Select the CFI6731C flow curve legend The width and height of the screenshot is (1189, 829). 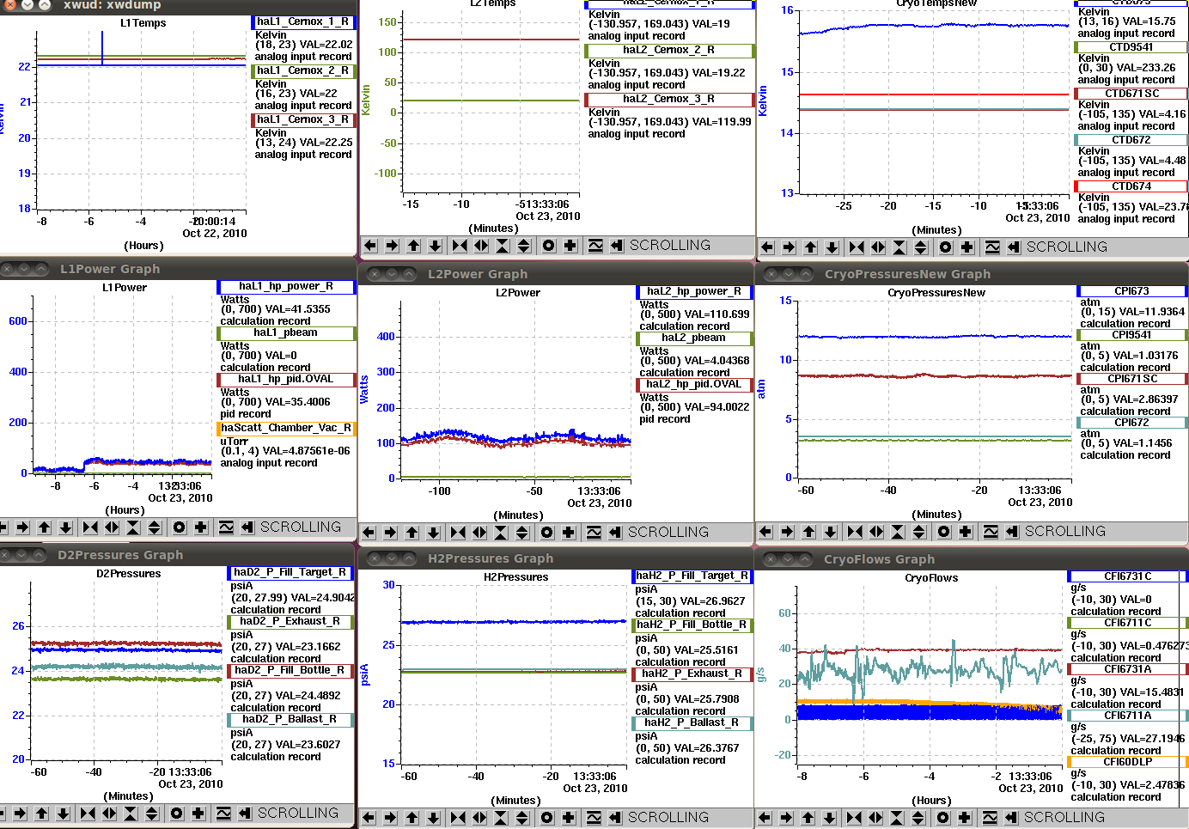[1128, 576]
